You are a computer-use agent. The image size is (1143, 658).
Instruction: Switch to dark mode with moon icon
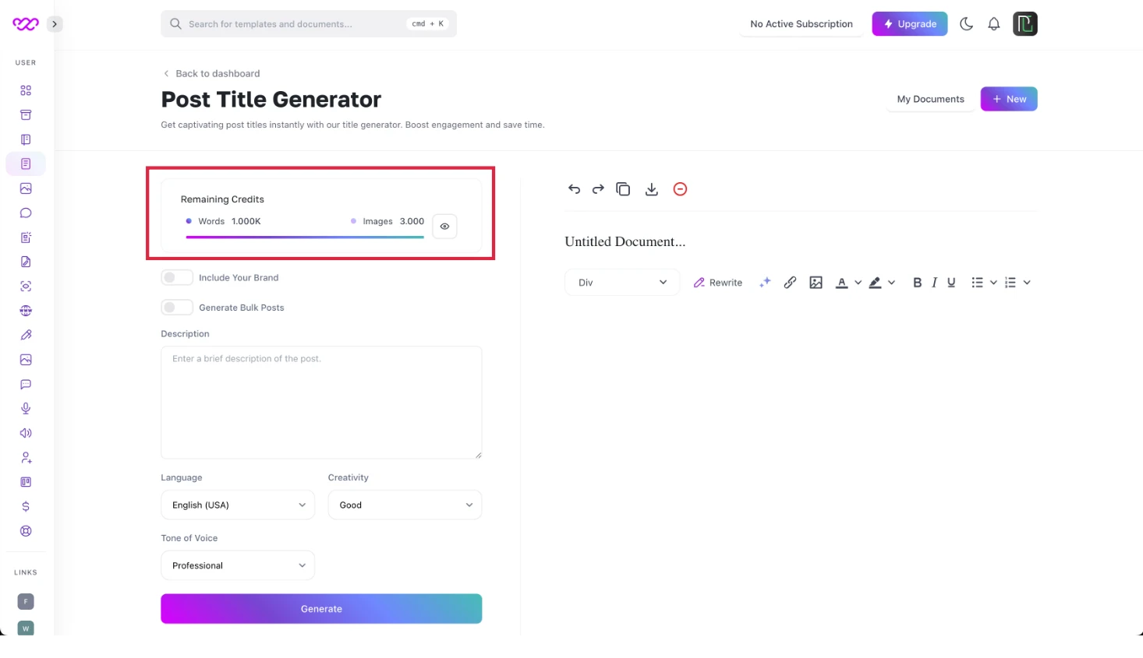[x=966, y=24]
